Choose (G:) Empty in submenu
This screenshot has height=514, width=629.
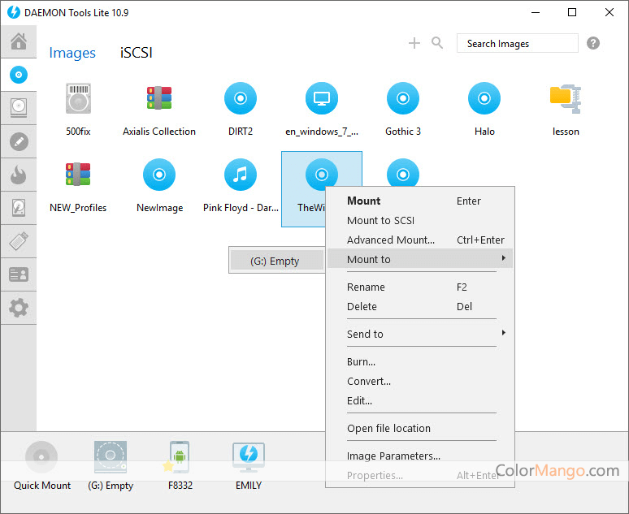[x=274, y=261]
